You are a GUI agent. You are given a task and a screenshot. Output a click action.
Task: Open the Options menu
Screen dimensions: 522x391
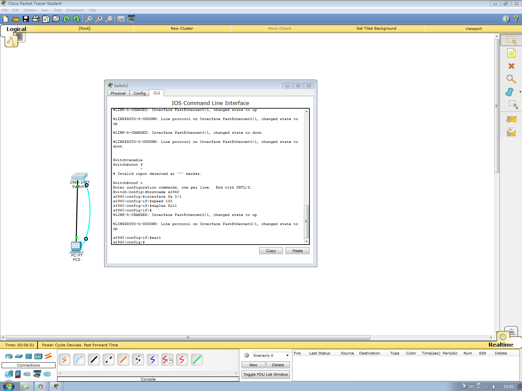click(30, 10)
